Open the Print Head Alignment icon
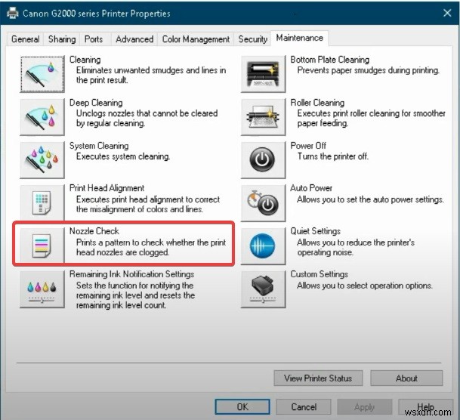 (x=42, y=202)
